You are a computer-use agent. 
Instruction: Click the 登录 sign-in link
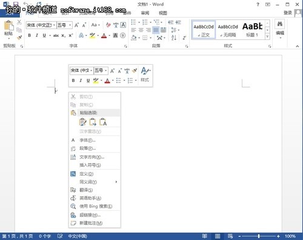point(288,13)
